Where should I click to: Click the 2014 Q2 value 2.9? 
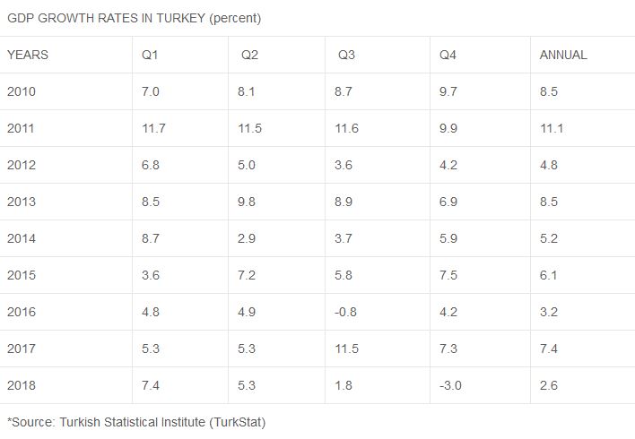pos(247,238)
